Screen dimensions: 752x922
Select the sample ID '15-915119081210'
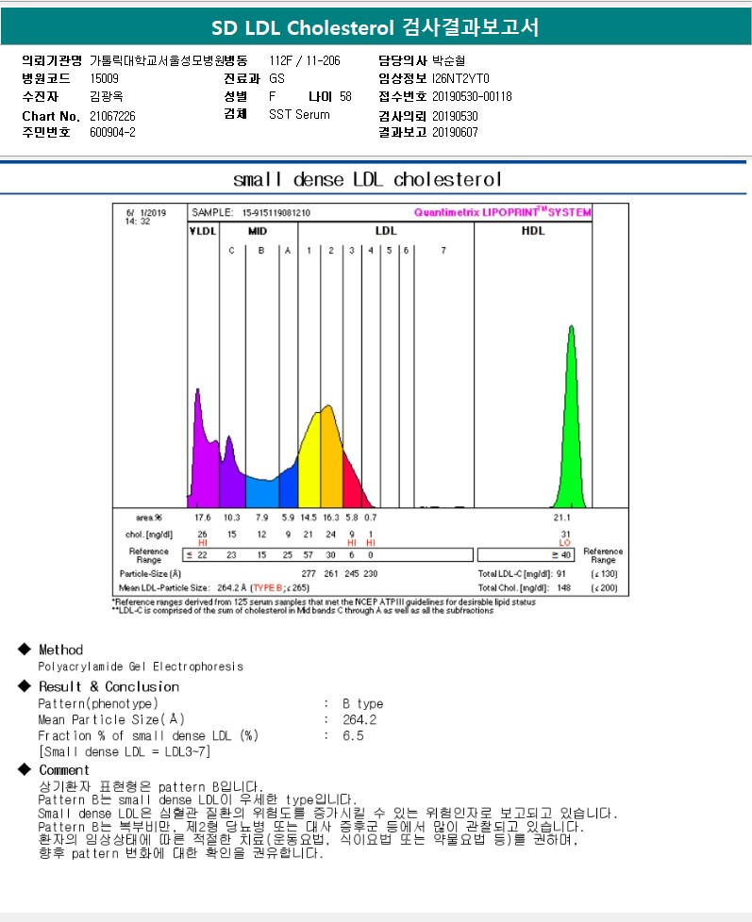click(276, 213)
